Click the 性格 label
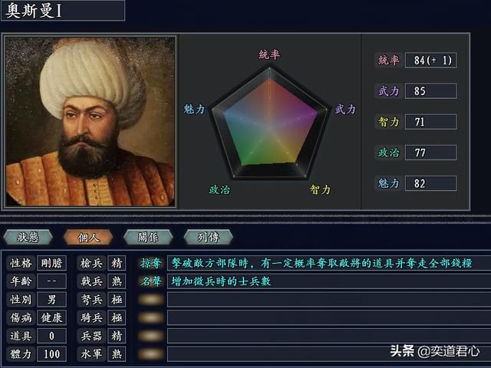 coord(21,263)
